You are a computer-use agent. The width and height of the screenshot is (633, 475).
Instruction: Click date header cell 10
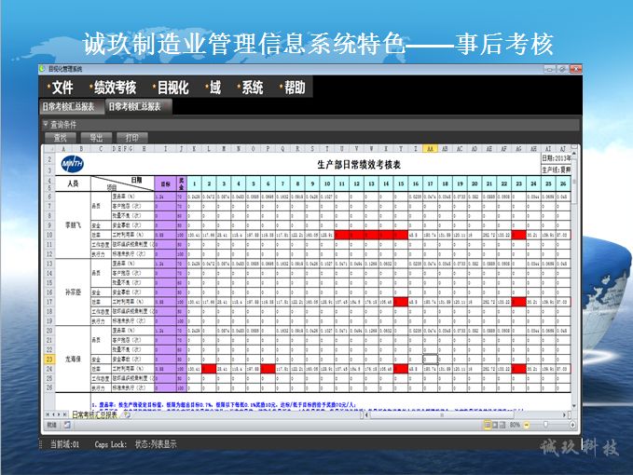coord(327,183)
